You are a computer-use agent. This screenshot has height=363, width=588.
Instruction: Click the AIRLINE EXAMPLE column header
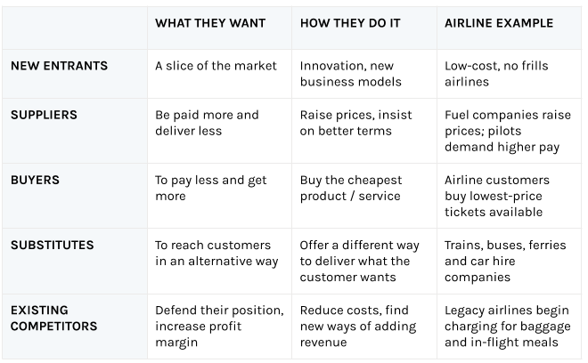tap(498, 23)
